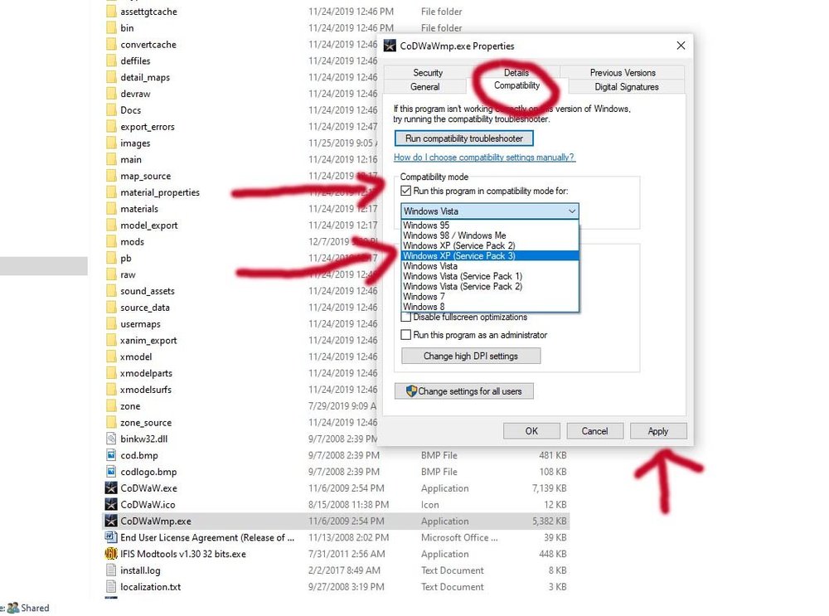Toggle Run this program in compatibility mode
The width and height of the screenshot is (829, 616).
tap(406, 191)
